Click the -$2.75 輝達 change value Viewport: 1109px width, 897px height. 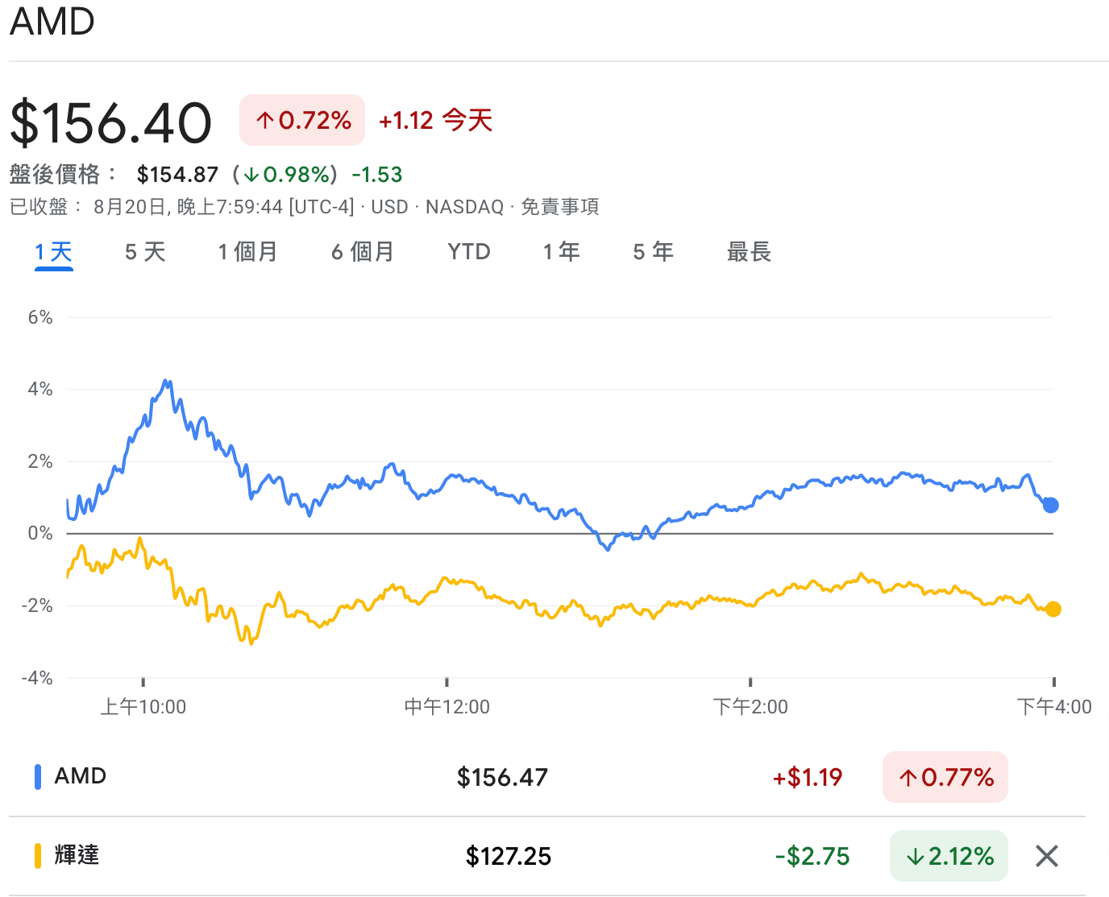[812, 856]
